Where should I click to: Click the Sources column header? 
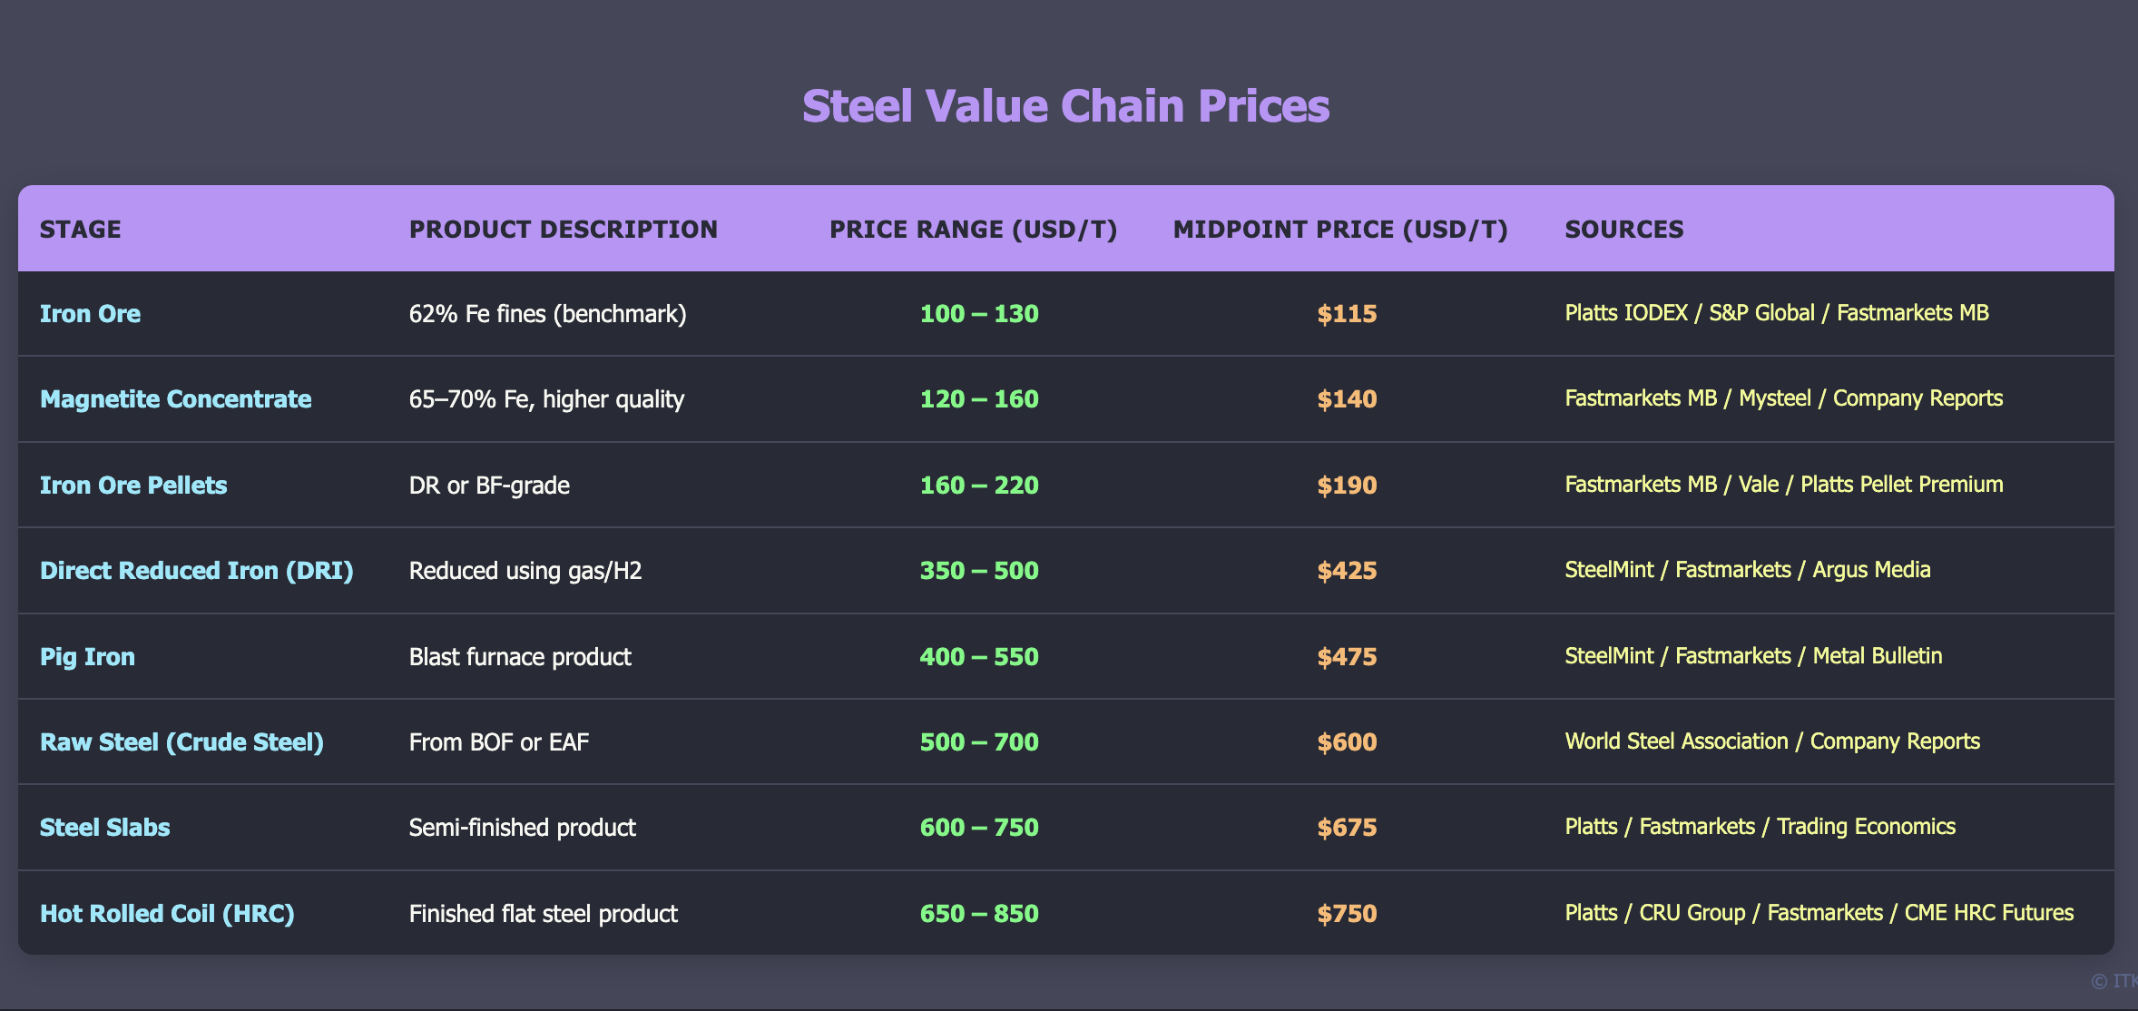click(1623, 230)
